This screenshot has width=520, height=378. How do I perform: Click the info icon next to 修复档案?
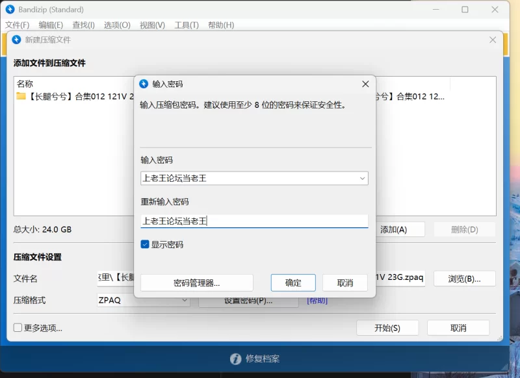click(x=235, y=359)
